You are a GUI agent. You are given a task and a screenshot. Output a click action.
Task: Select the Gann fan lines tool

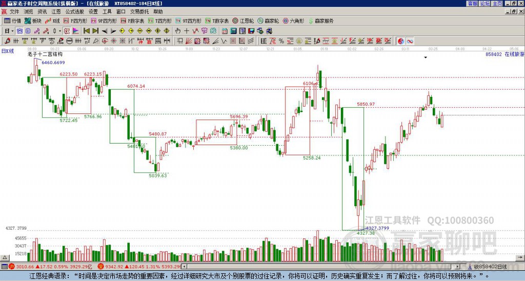189,41
